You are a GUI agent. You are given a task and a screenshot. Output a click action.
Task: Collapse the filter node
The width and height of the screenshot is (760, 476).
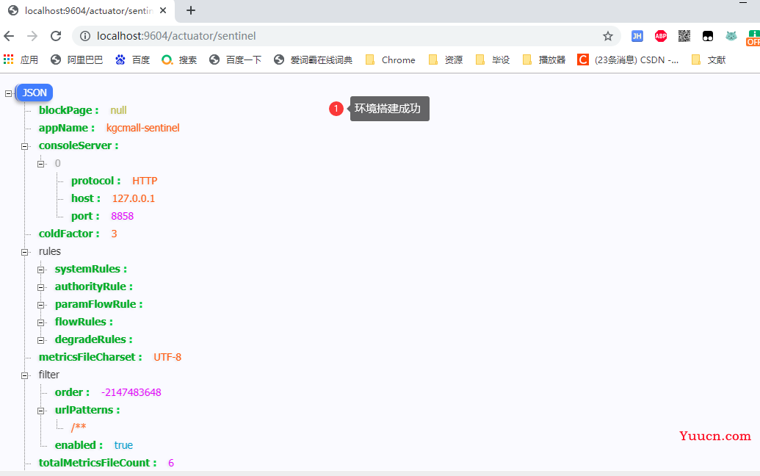tap(24, 375)
